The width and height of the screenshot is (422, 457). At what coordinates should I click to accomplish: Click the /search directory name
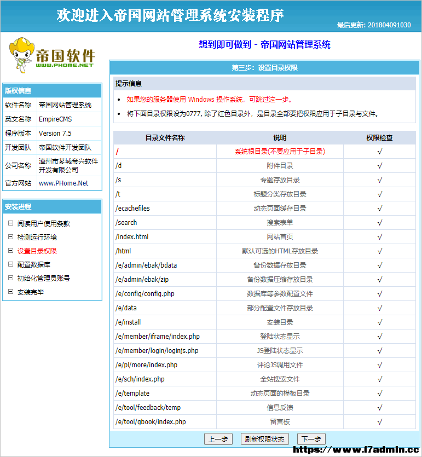click(x=126, y=223)
